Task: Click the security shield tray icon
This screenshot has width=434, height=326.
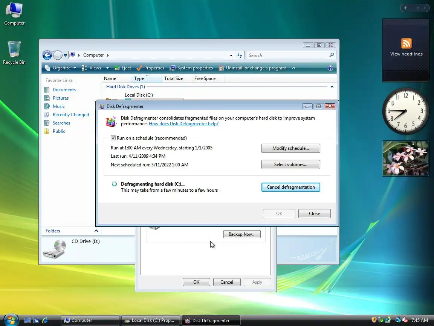Action: coord(374,320)
